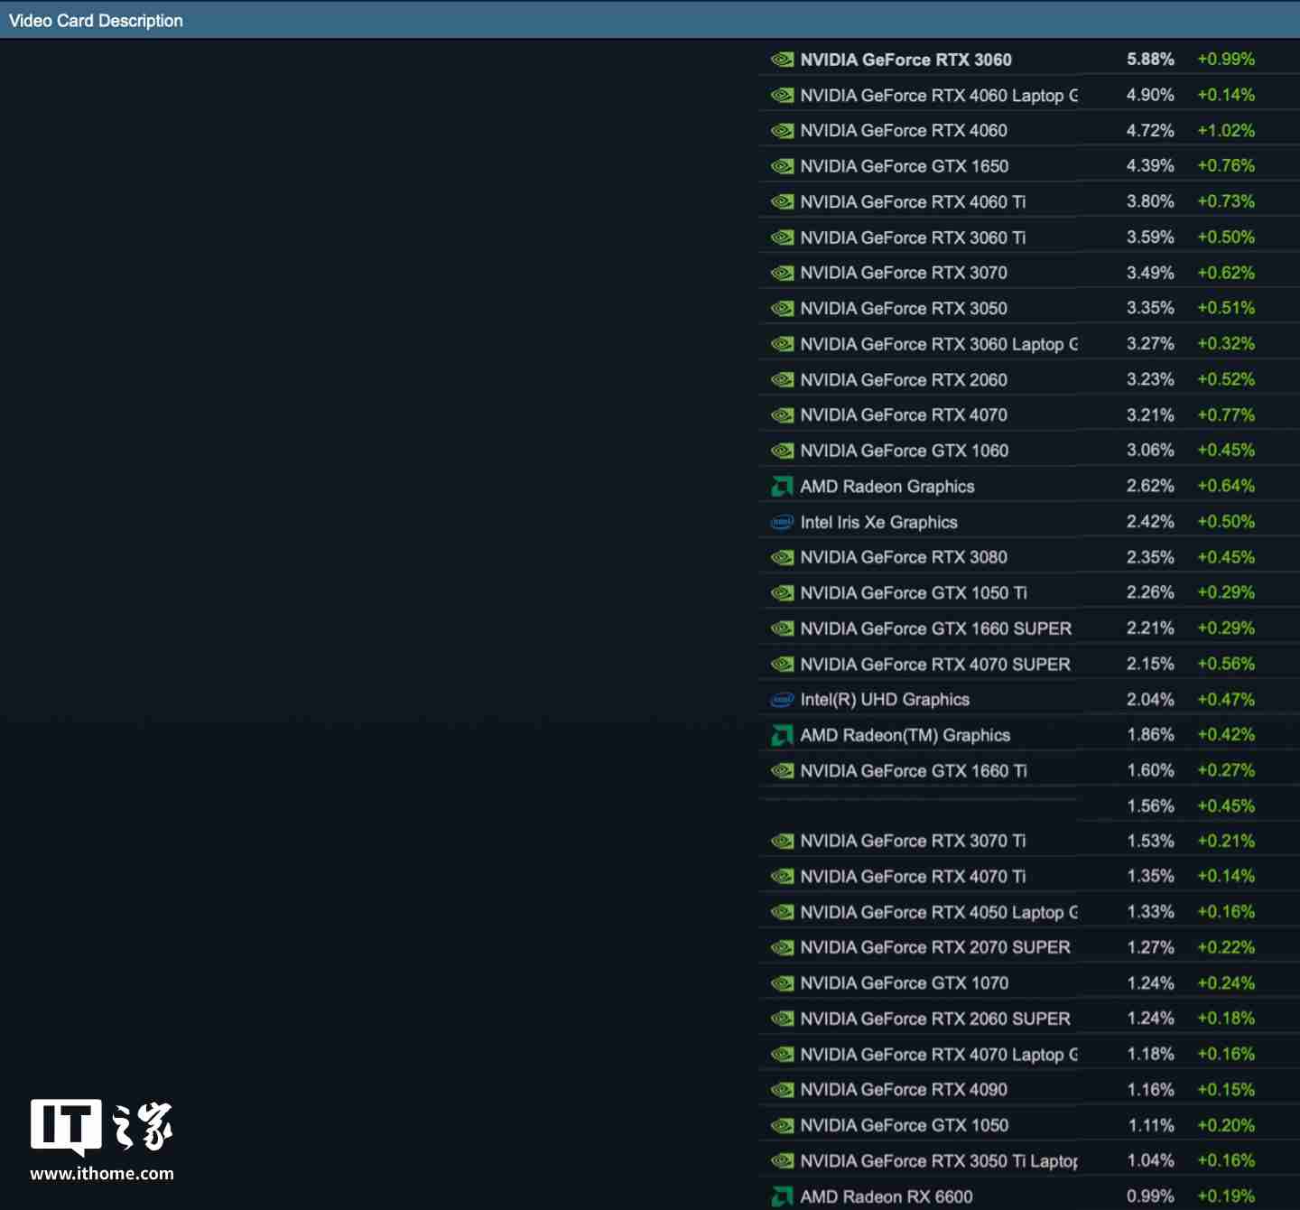
Task: Click the AMD logo beside Radeon RX 6600
Action: (x=782, y=1196)
